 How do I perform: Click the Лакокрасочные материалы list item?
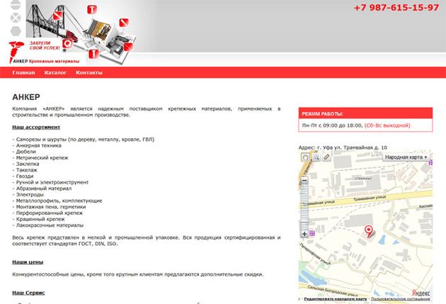[x=48, y=225]
